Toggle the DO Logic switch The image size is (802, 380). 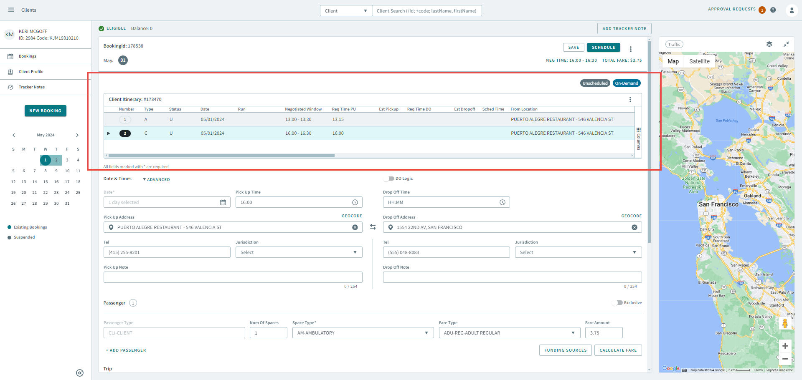389,179
